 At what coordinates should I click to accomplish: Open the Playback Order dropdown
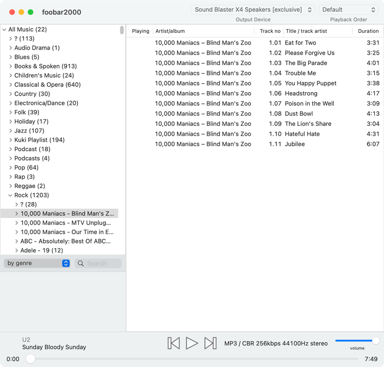(348, 10)
